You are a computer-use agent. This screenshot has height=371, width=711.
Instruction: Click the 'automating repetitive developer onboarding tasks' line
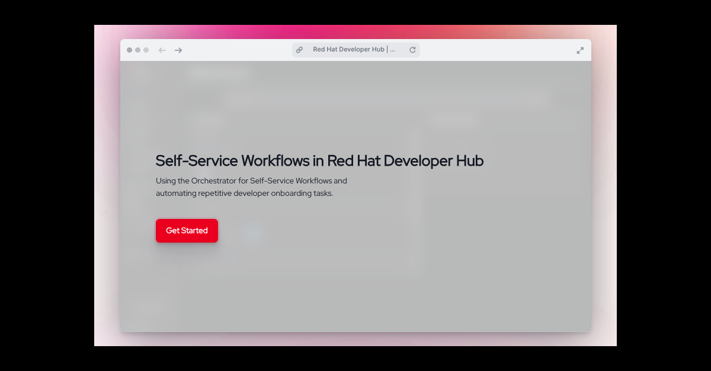(244, 193)
